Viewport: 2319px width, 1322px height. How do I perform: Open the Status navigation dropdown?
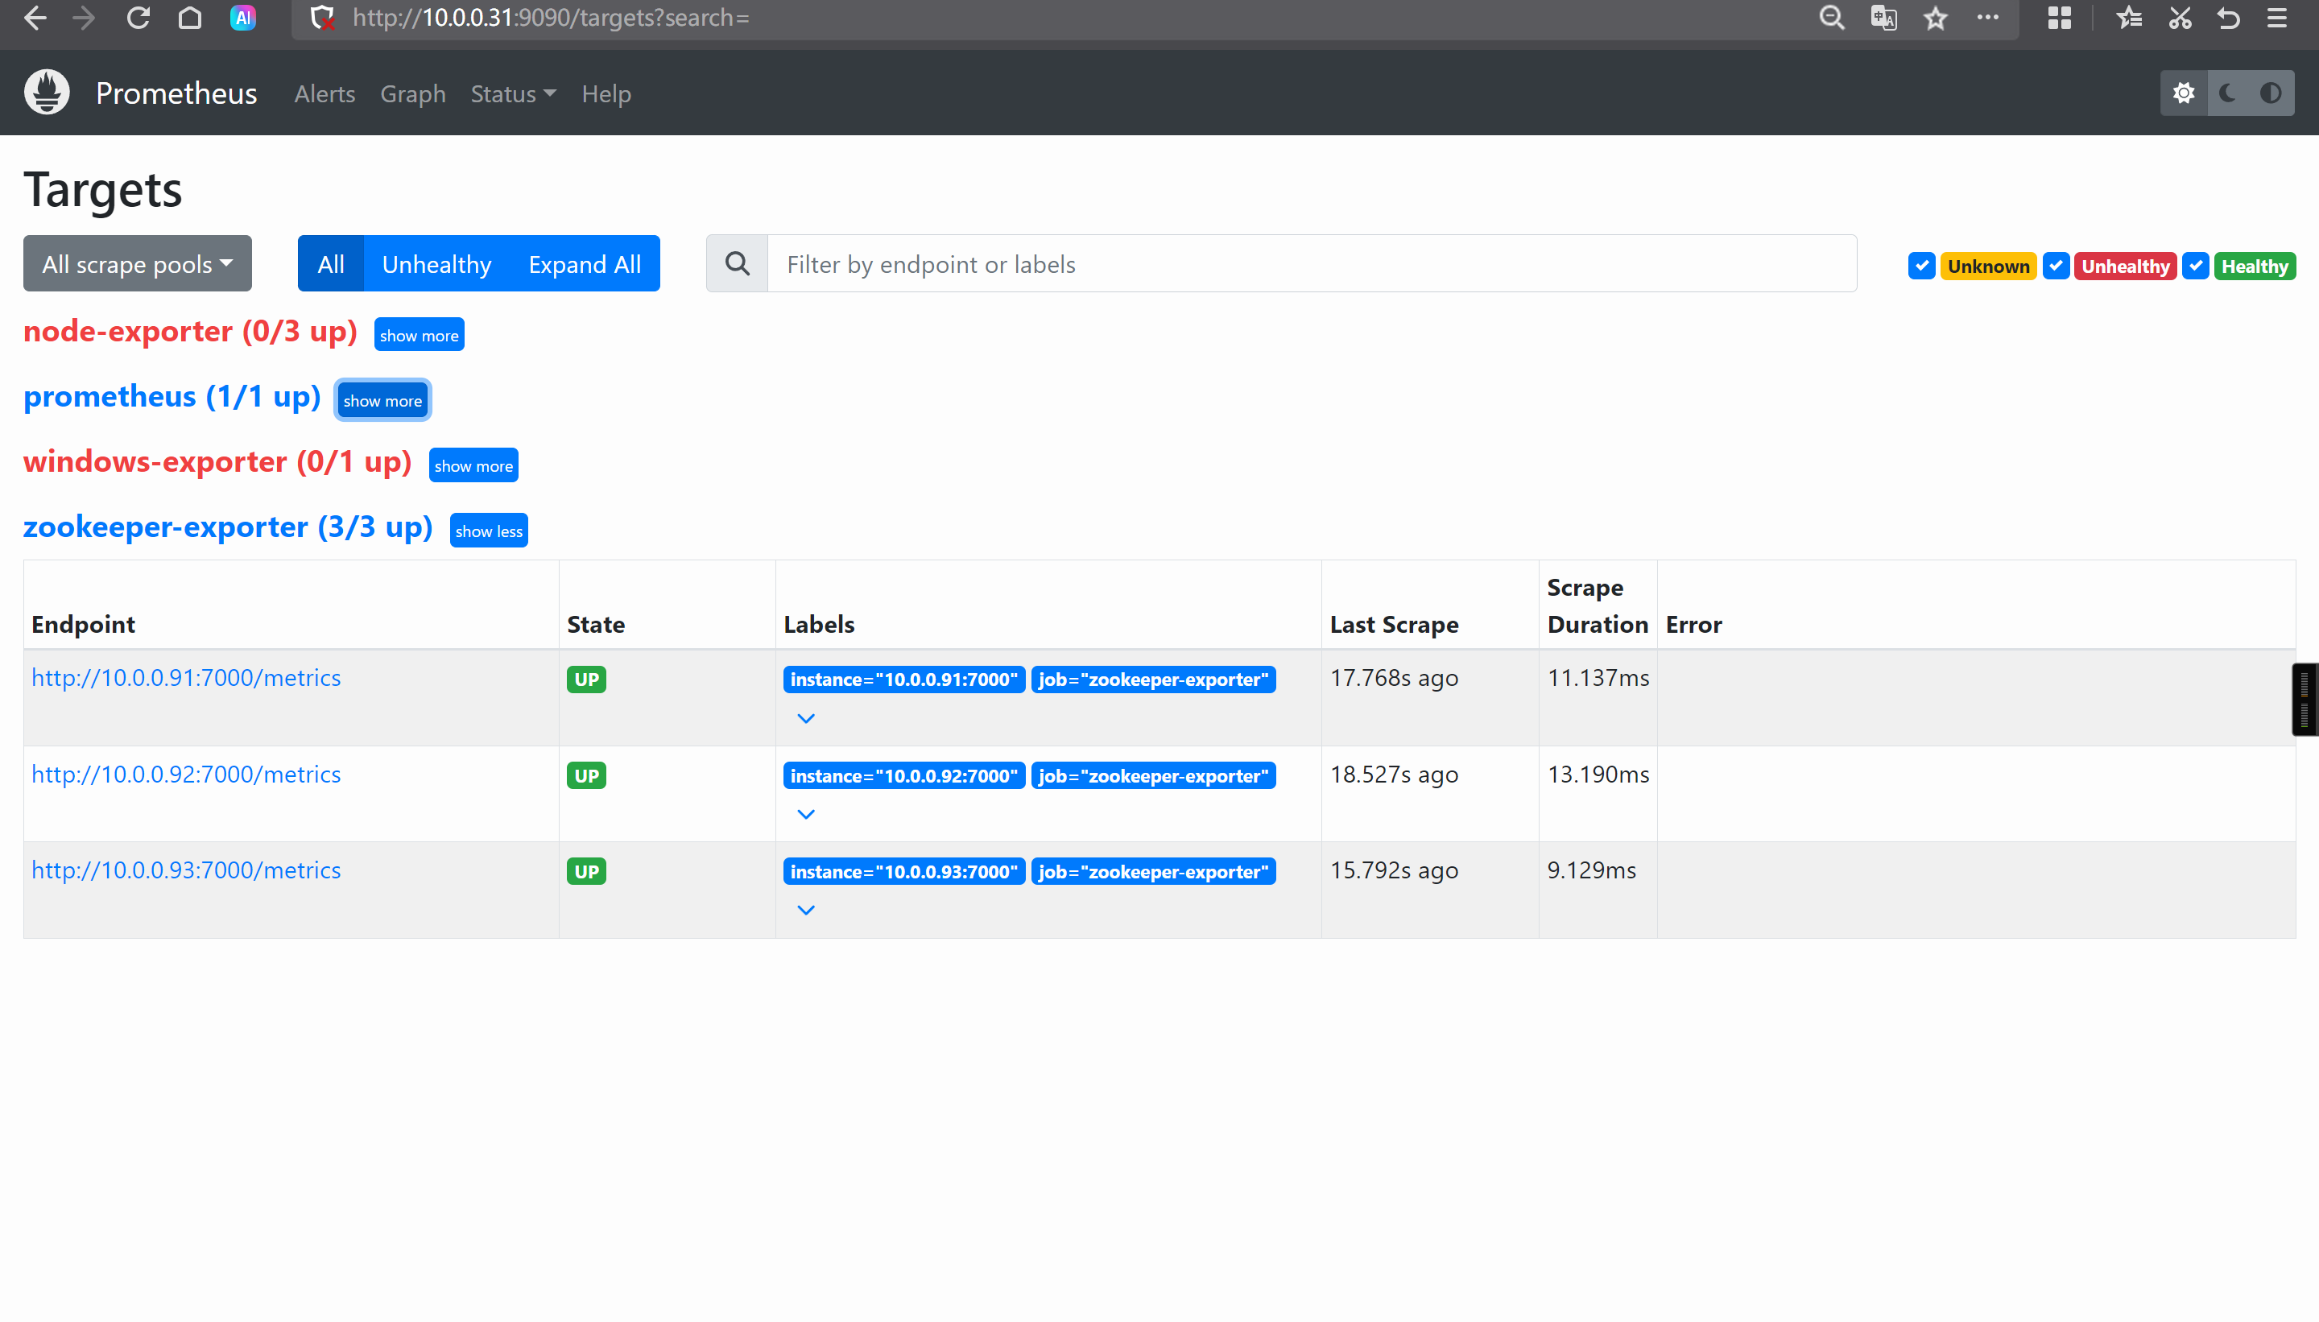(513, 93)
